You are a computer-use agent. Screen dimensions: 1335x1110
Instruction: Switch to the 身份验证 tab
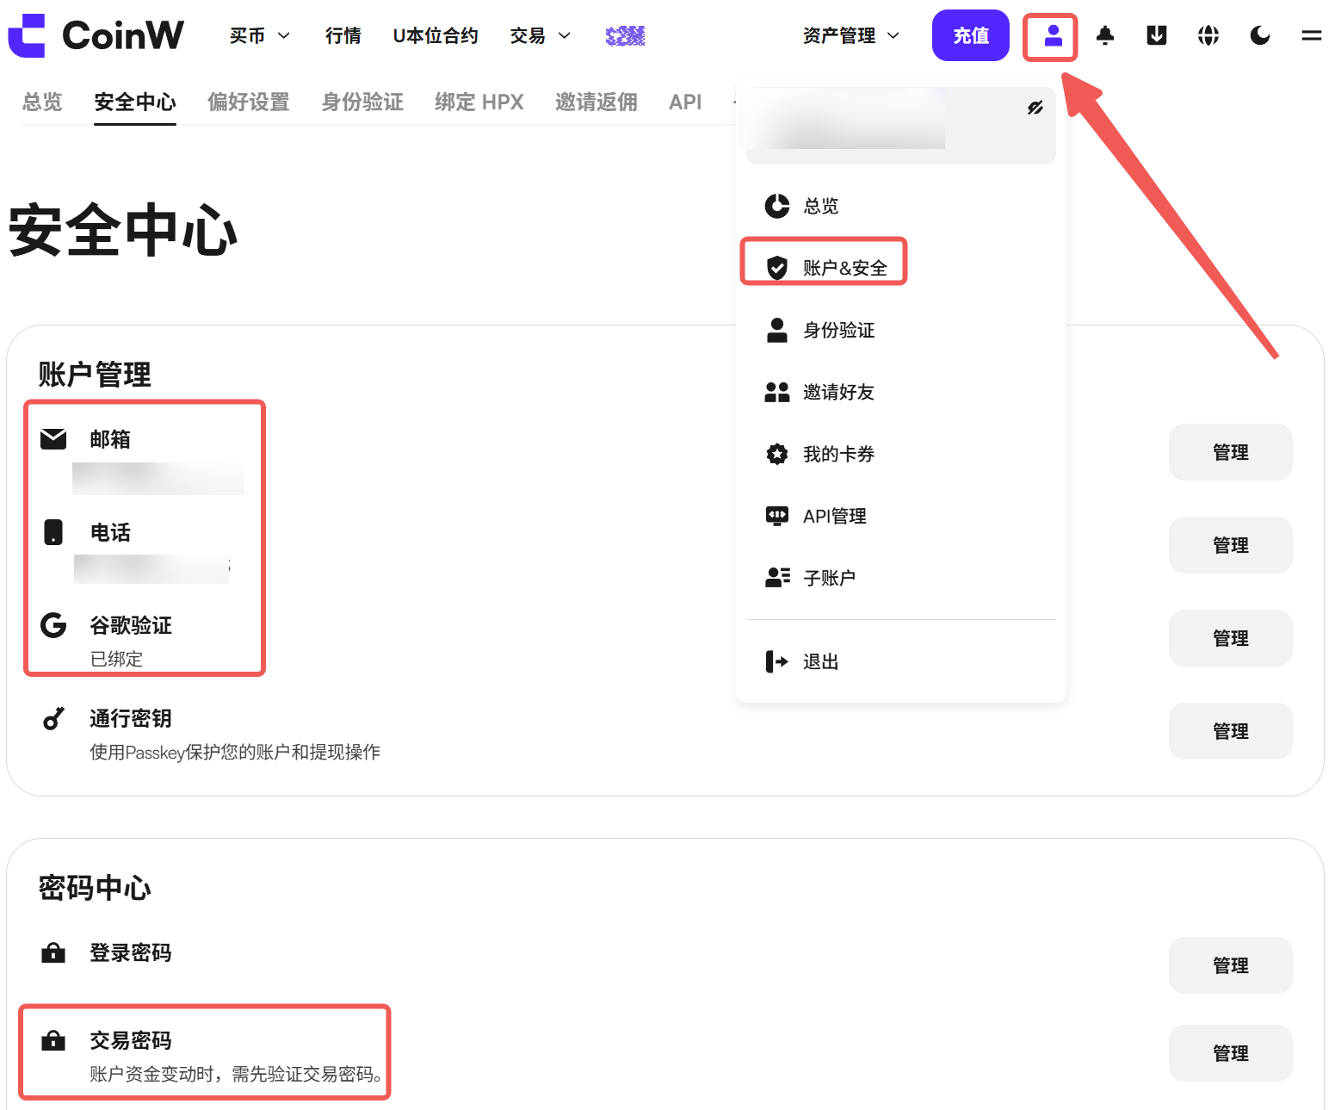pos(362,102)
